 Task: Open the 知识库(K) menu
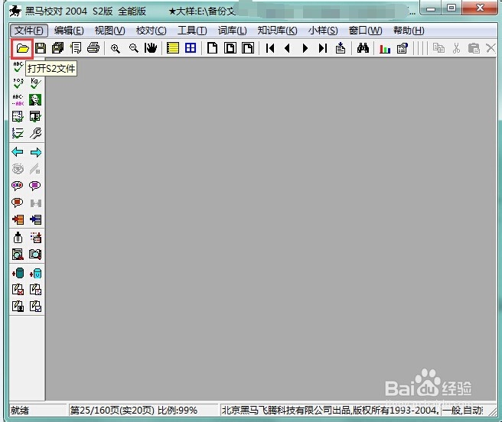point(277,31)
